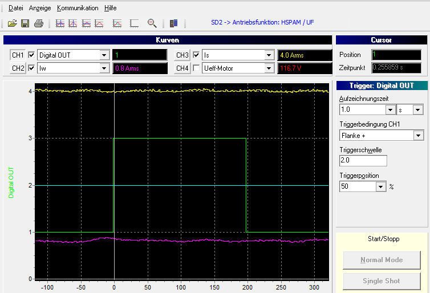Click the Normal Mode button
Screen dimensions: 430x293
point(382,260)
